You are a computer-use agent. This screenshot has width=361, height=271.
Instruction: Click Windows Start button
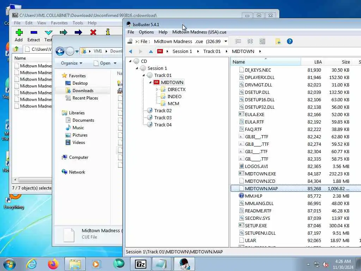pyautogui.click(x=10, y=264)
